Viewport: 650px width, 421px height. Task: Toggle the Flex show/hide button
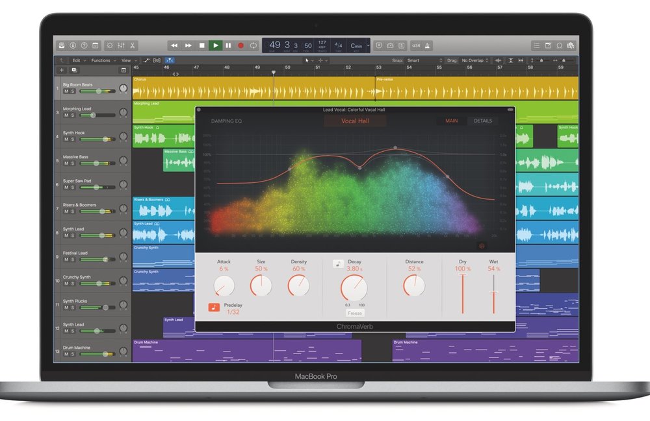click(x=157, y=60)
